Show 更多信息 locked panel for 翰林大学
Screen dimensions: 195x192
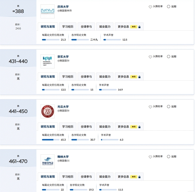[x=129, y=177]
